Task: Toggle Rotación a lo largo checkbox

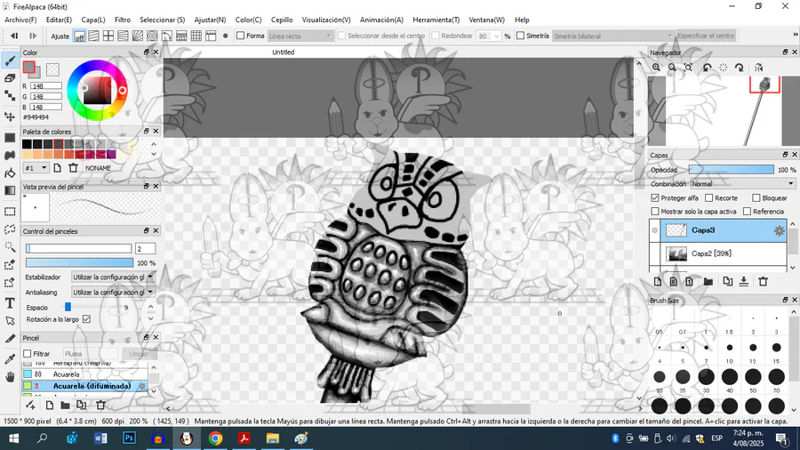Action: (87, 319)
